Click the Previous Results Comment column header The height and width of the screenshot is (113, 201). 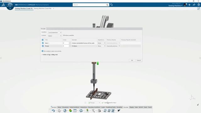[128, 40]
